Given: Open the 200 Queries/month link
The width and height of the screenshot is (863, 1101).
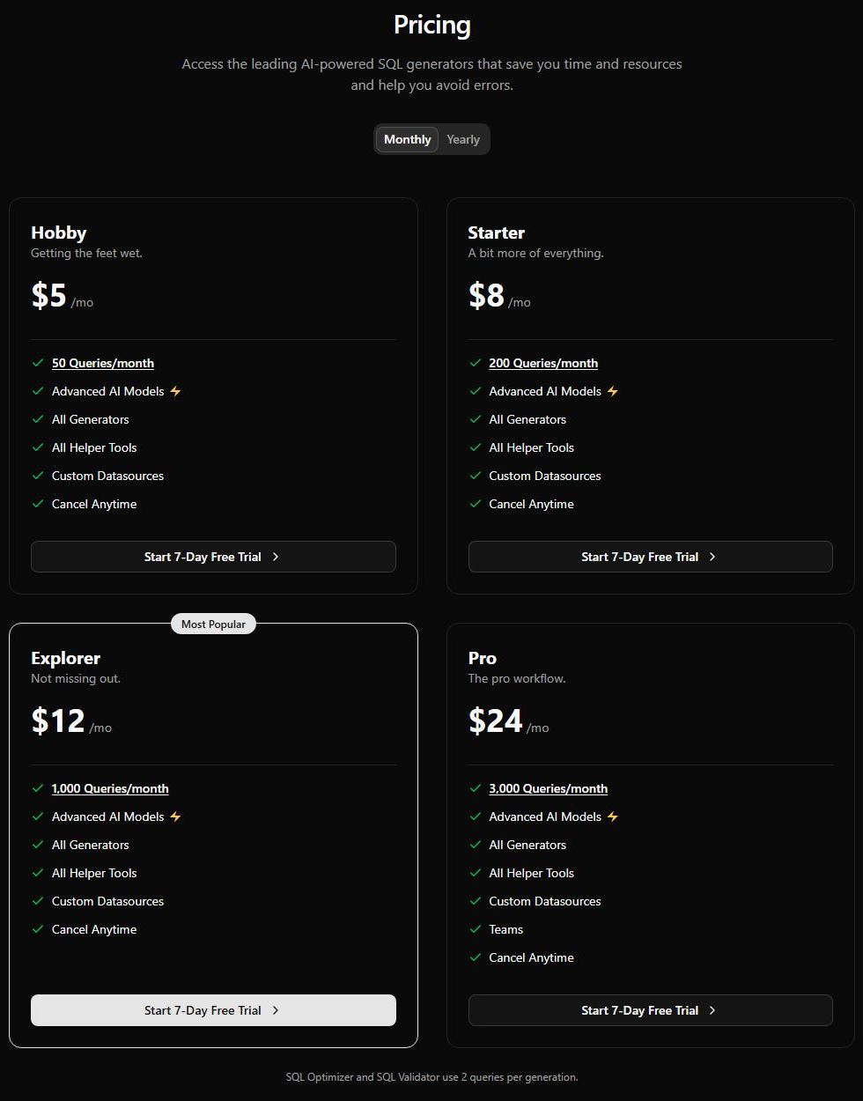Looking at the screenshot, I should [543, 363].
